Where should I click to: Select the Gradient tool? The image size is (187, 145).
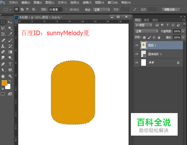[10, 52]
